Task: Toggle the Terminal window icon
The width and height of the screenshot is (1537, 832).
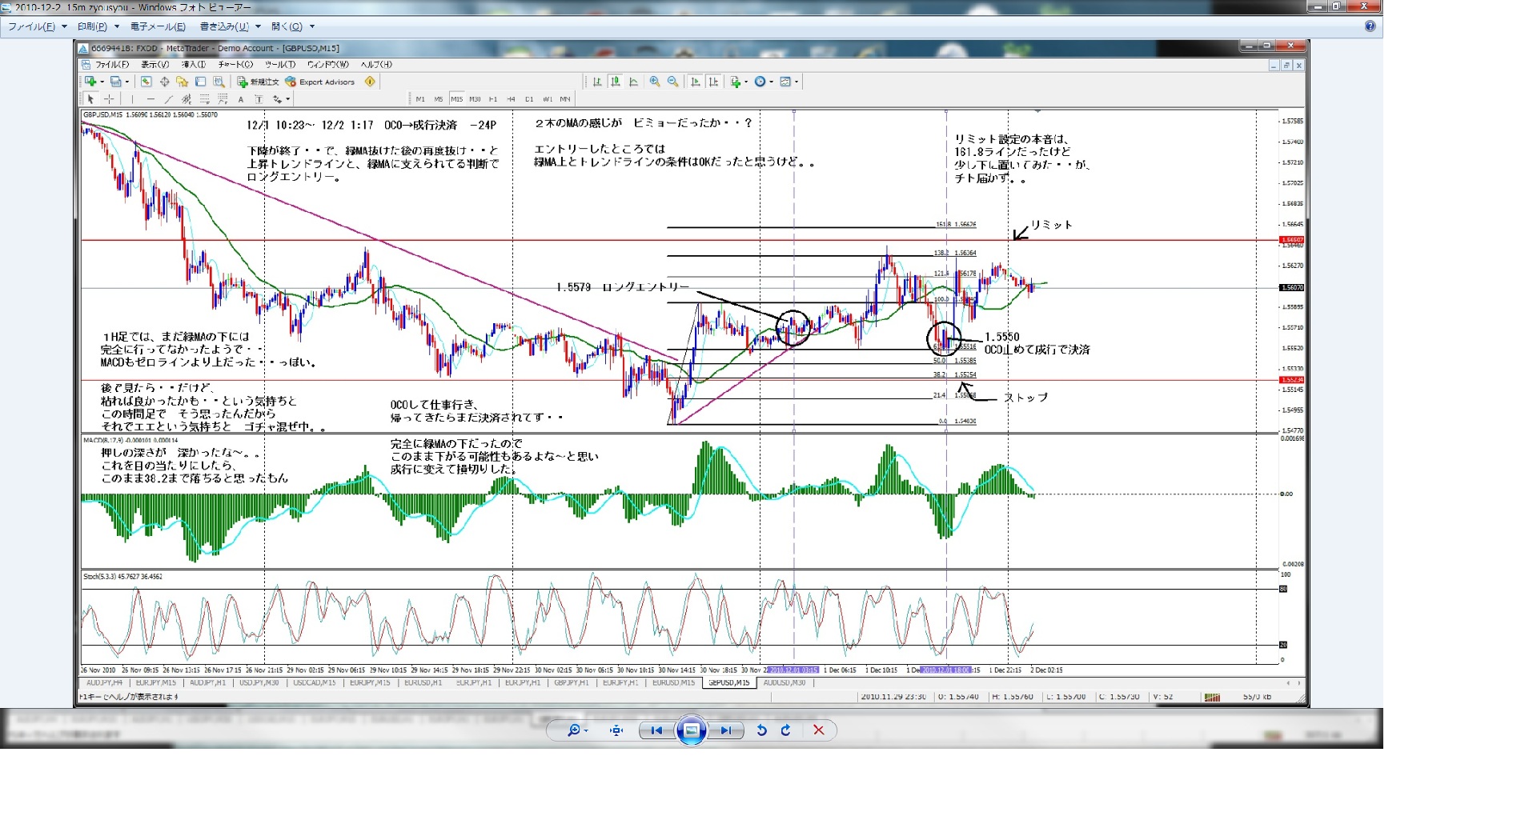Action: coord(200,82)
